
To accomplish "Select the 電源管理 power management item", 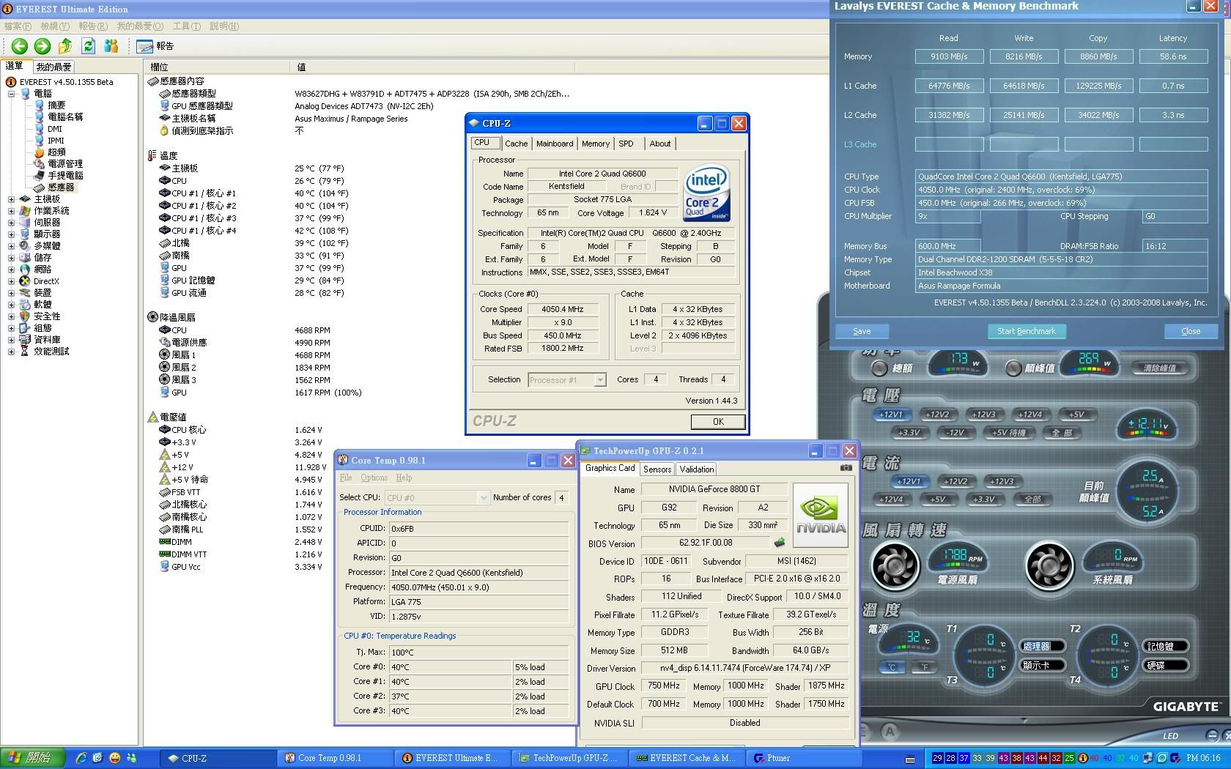I will pos(59,164).
